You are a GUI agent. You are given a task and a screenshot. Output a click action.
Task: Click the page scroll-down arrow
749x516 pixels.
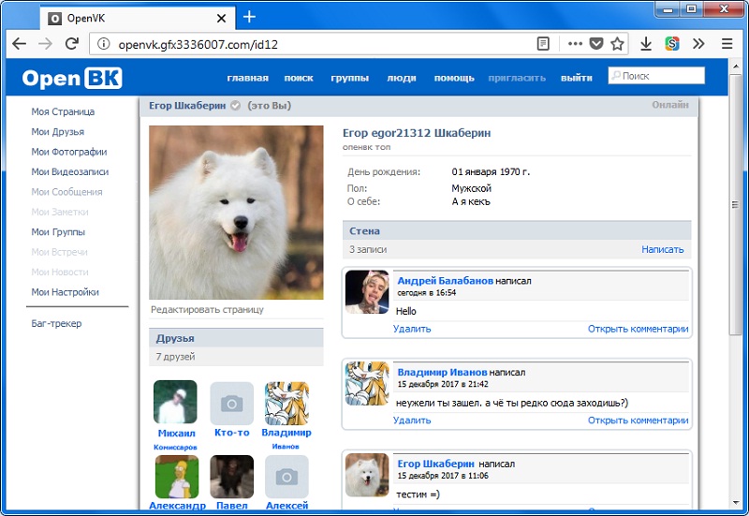pos(736,503)
